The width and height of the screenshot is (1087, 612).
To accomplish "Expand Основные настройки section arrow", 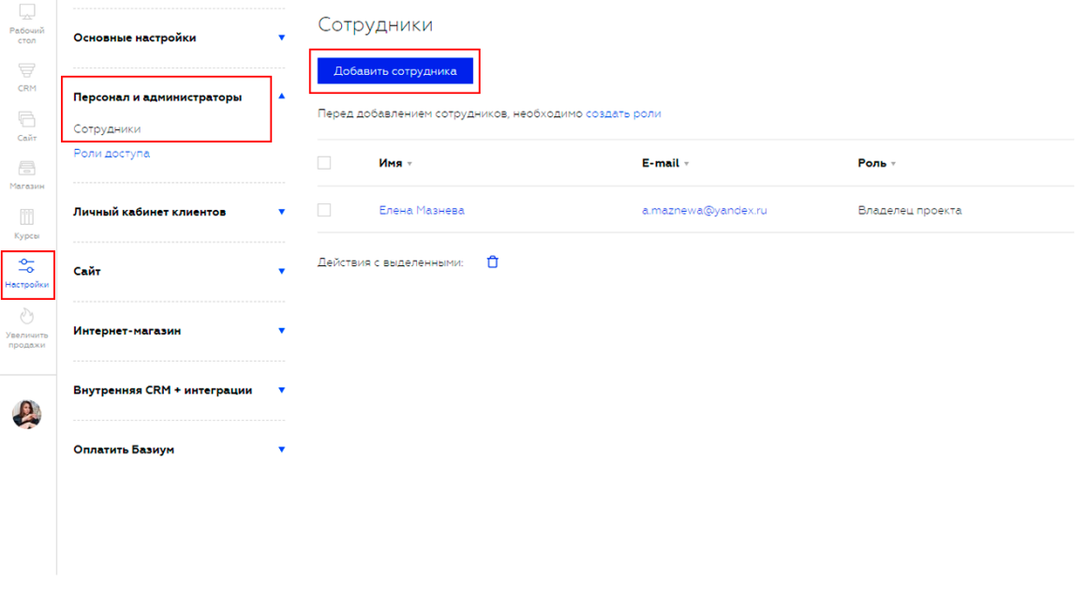I will point(281,37).
